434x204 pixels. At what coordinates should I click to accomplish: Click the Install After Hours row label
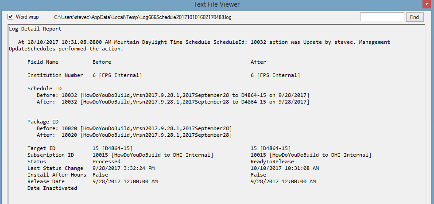point(57,175)
